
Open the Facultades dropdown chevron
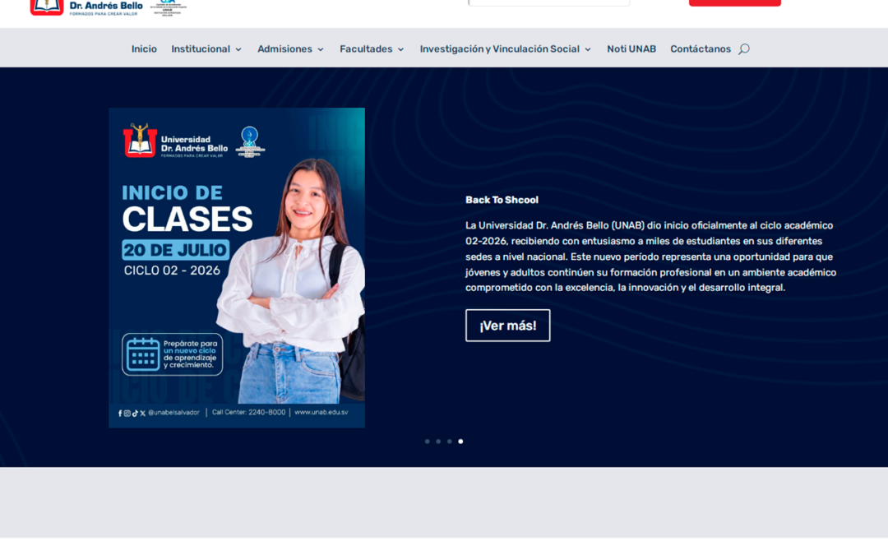tap(401, 50)
